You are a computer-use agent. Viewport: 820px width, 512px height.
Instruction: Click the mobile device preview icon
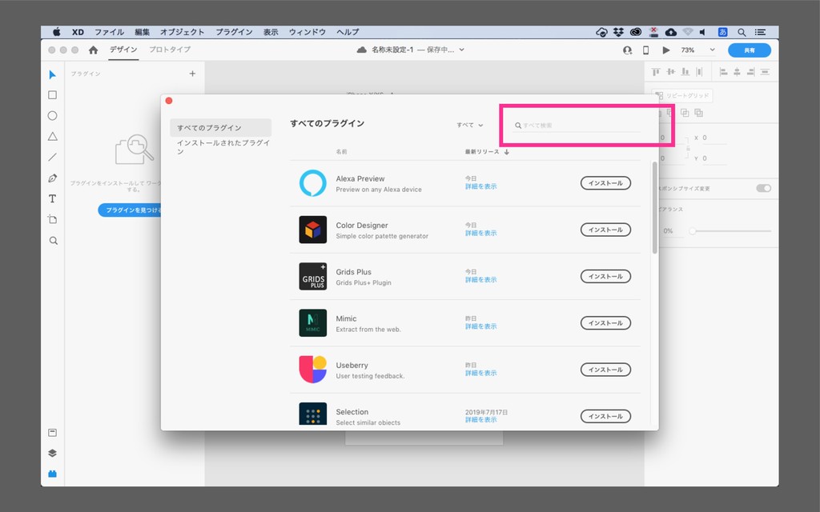(x=646, y=50)
